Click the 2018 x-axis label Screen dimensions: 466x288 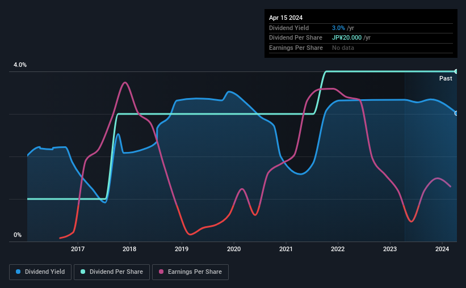(129, 249)
